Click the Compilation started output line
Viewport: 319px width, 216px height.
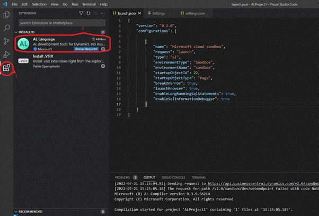(x=203, y=210)
